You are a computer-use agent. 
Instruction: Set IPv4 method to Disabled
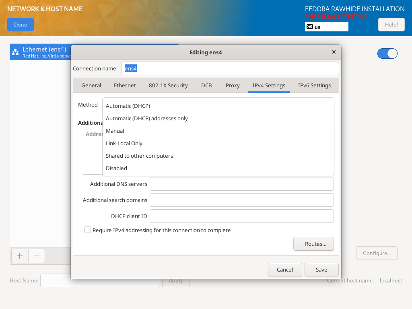218,169
